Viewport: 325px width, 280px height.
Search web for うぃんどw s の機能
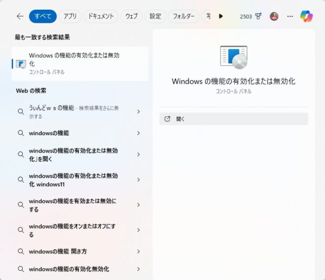pyautogui.click(x=80, y=112)
